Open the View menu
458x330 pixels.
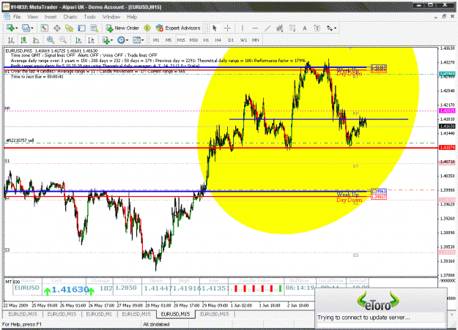33,17
